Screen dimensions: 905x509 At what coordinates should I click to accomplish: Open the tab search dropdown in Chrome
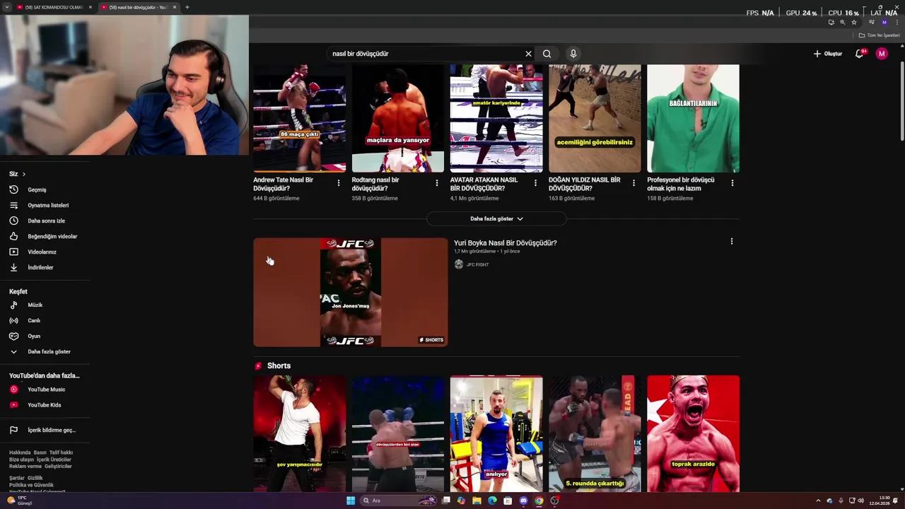tap(7, 7)
